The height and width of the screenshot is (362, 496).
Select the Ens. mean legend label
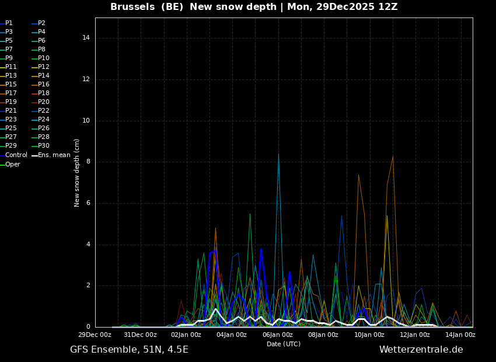pyautogui.click(x=51, y=155)
